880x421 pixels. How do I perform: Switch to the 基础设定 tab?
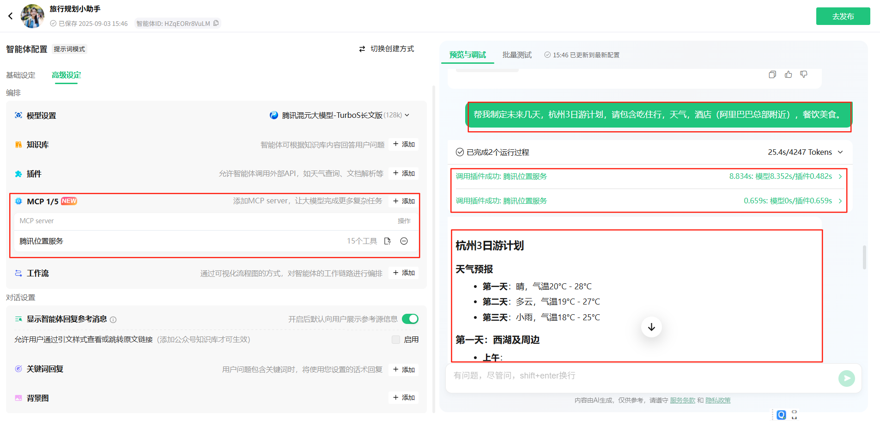tap(21, 75)
